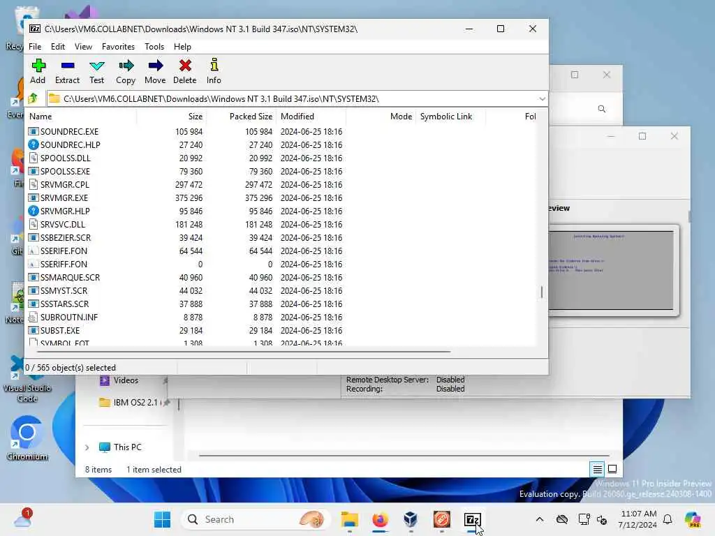Select the SRVMGR.EXE file row
This screenshot has width=715, height=536.
[281, 198]
